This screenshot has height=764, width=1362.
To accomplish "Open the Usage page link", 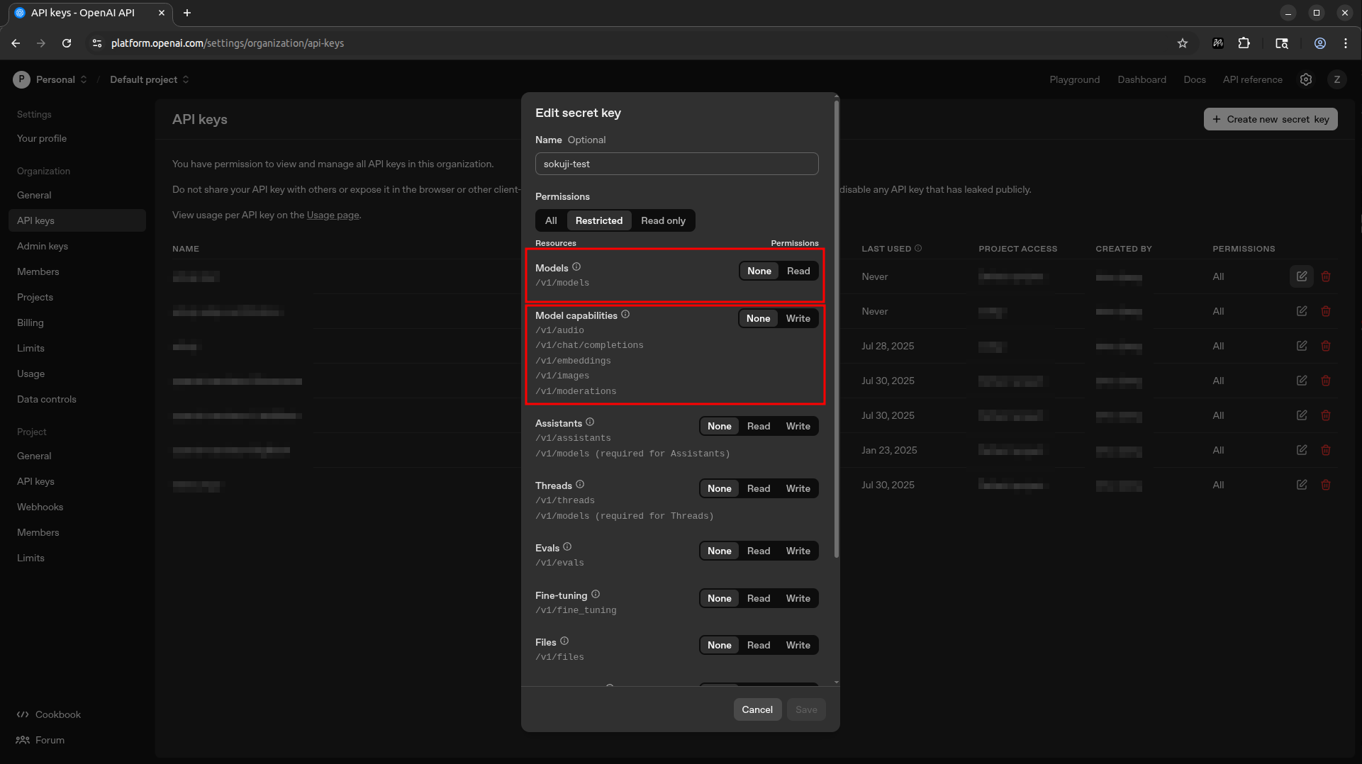I will coord(333,215).
